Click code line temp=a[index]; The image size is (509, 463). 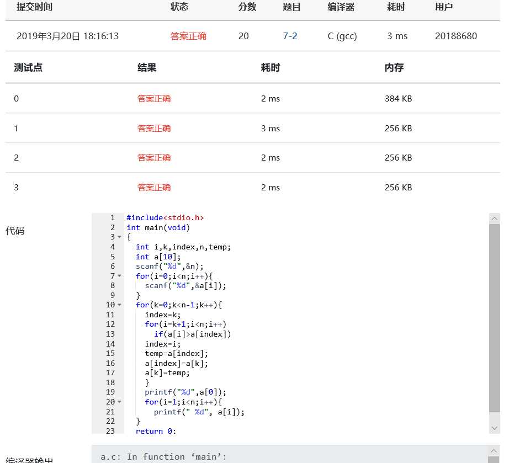click(176, 353)
